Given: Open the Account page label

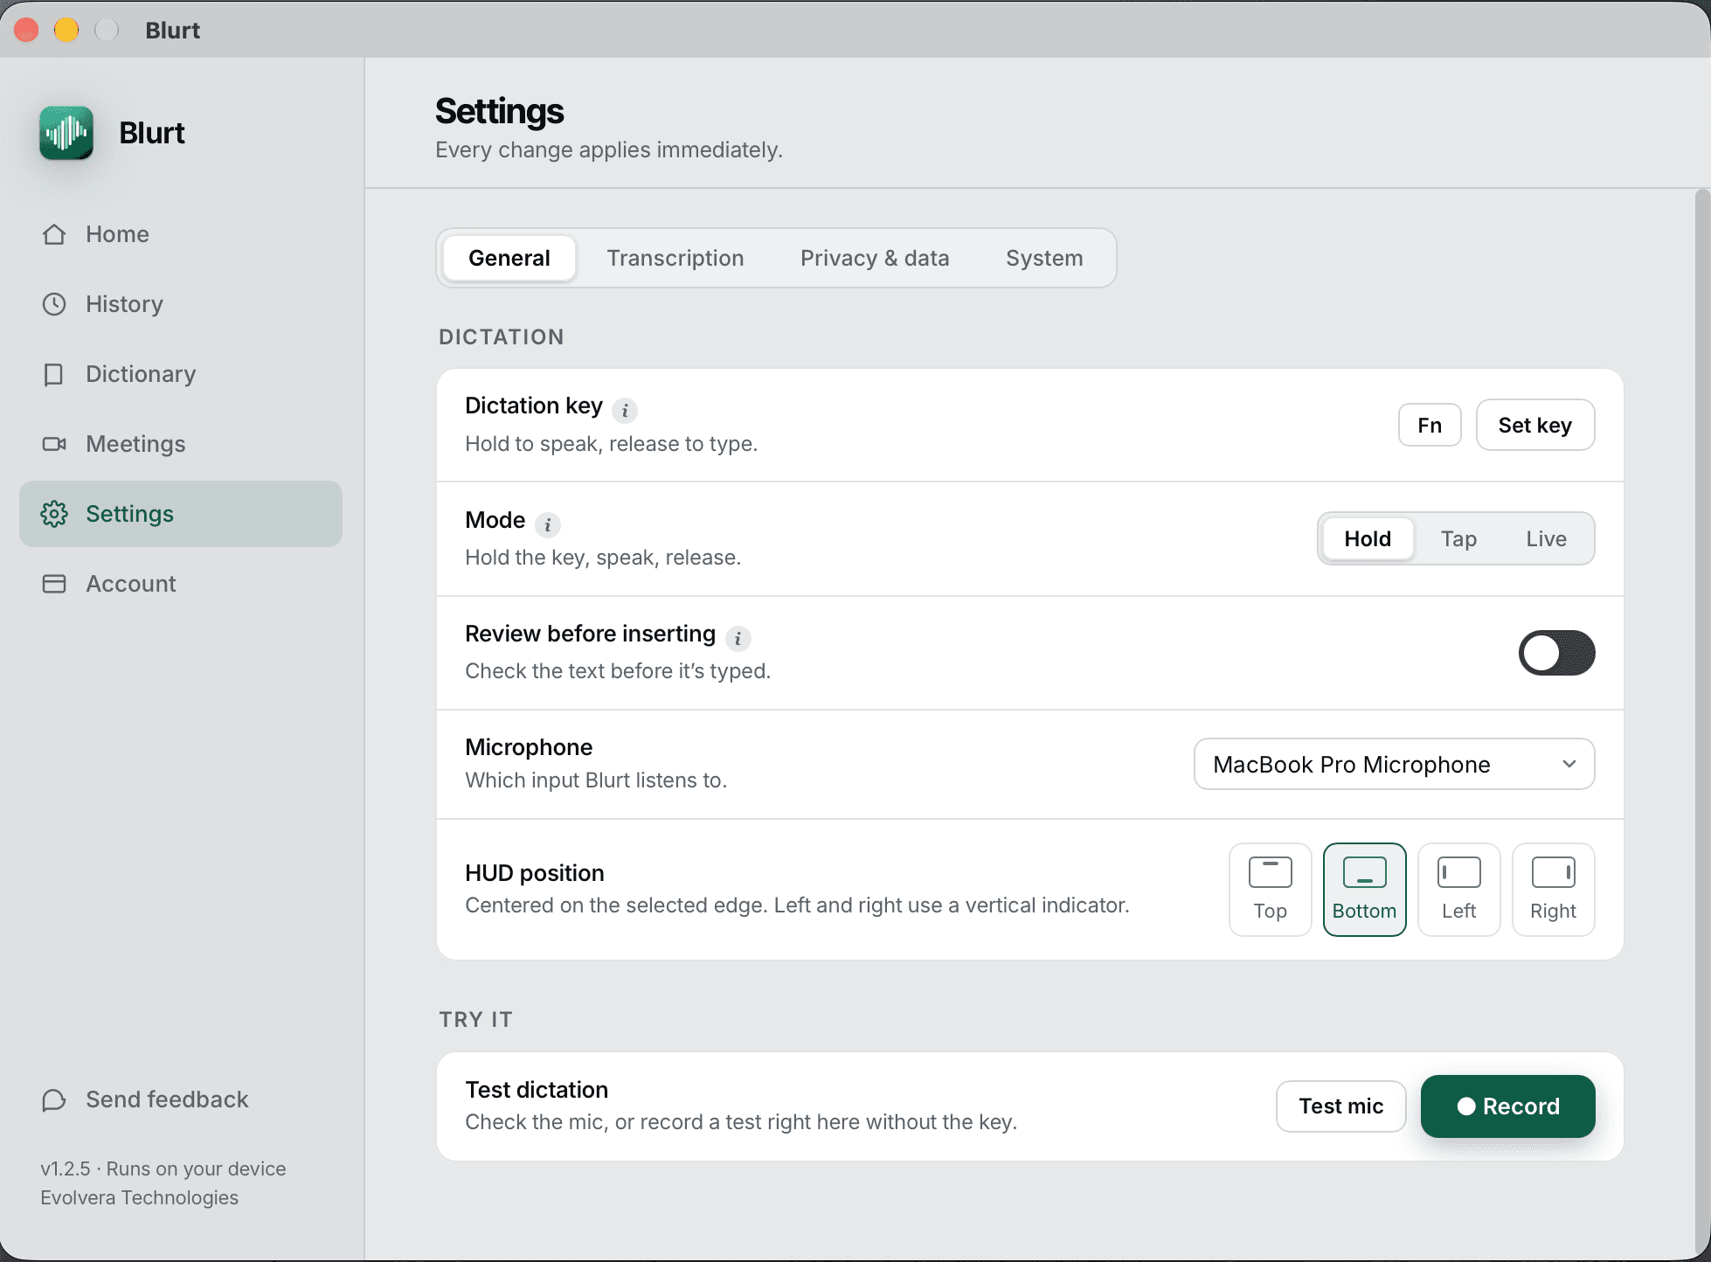Looking at the screenshot, I should [131, 584].
